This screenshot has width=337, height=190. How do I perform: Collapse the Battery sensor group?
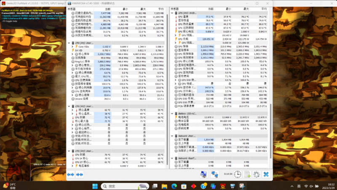click(x=172, y=113)
